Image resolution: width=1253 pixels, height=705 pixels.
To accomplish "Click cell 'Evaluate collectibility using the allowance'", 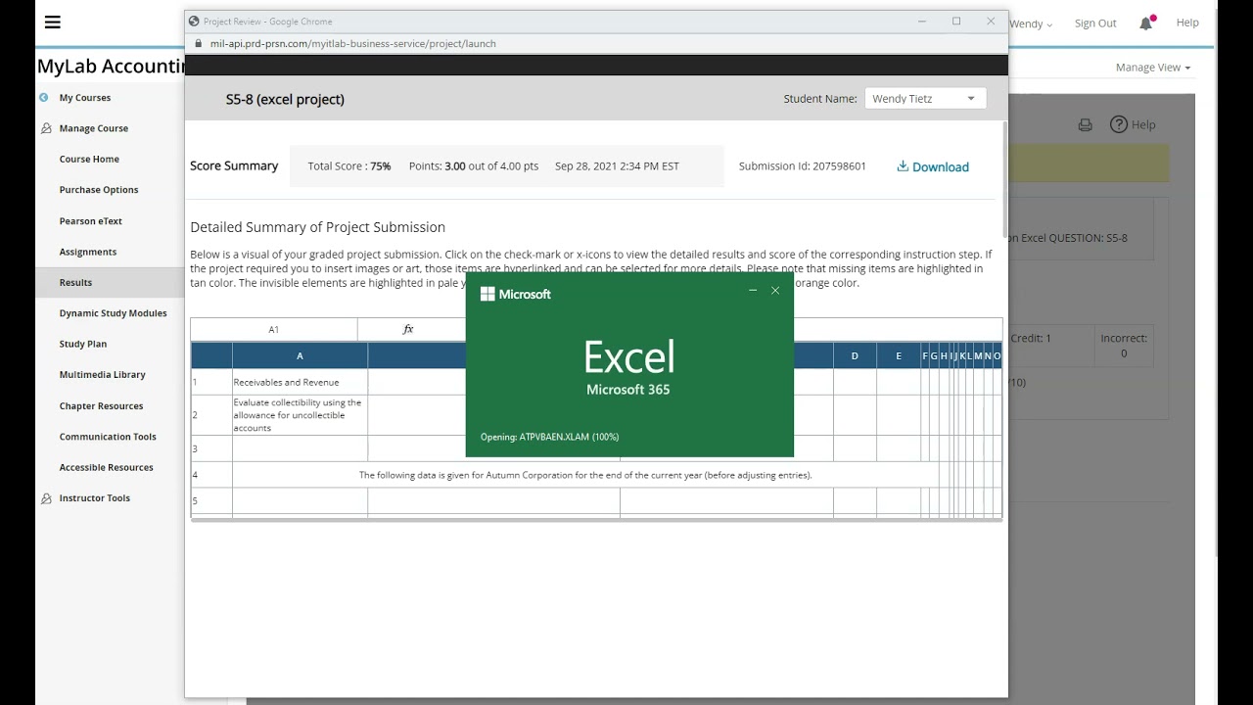I will (x=300, y=415).
